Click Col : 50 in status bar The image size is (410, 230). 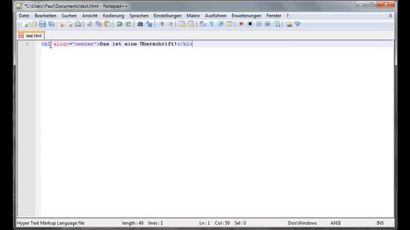[x=222, y=223]
